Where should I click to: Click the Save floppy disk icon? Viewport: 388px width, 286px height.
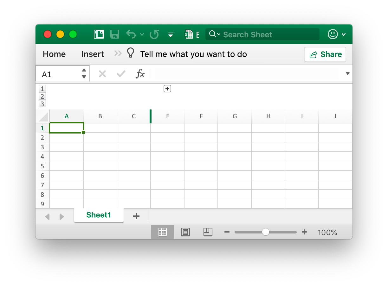[x=114, y=34]
